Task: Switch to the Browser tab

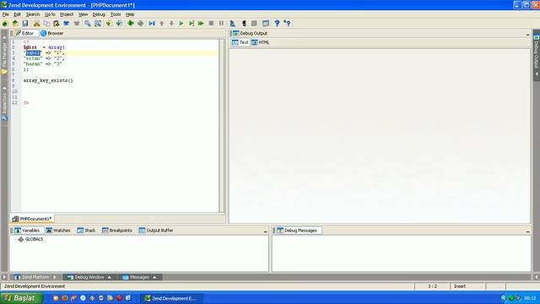Action: (52, 34)
